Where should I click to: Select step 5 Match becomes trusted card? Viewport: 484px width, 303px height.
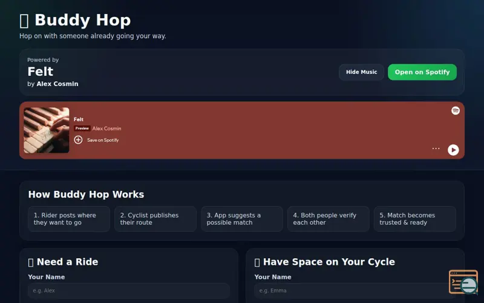[x=415, y=219]
